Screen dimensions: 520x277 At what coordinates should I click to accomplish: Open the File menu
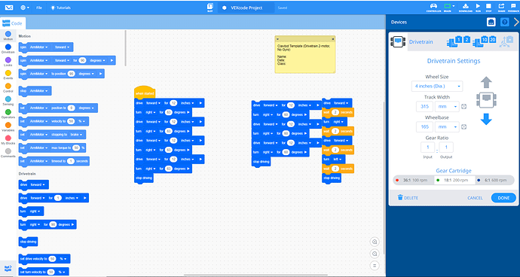tap(39, 8)
